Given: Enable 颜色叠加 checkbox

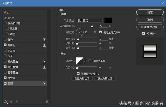Looking at the screenshot, I should point(5,61).
